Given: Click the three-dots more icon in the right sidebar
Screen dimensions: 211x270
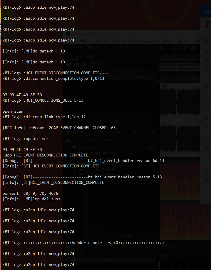Looking at the screenshot, I should click(x=206, y=190).
